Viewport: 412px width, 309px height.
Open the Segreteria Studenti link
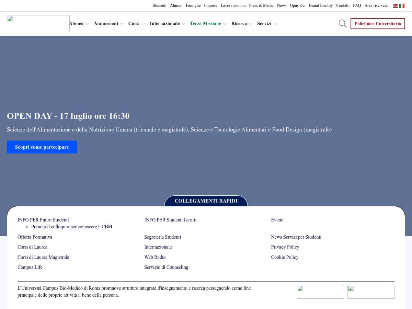click(x=163, y=237)
